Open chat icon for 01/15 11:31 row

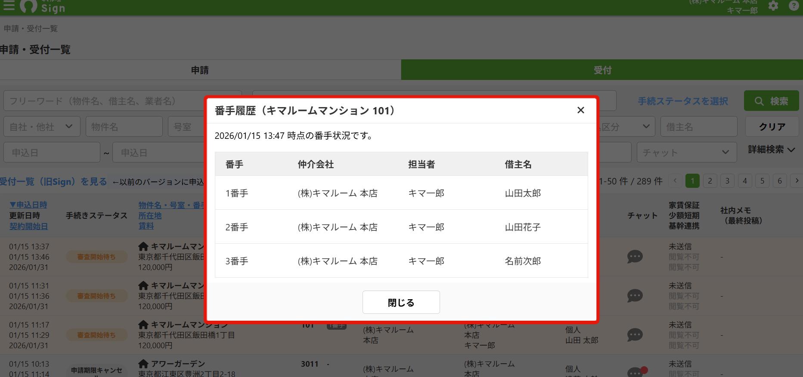click(635, 296)
